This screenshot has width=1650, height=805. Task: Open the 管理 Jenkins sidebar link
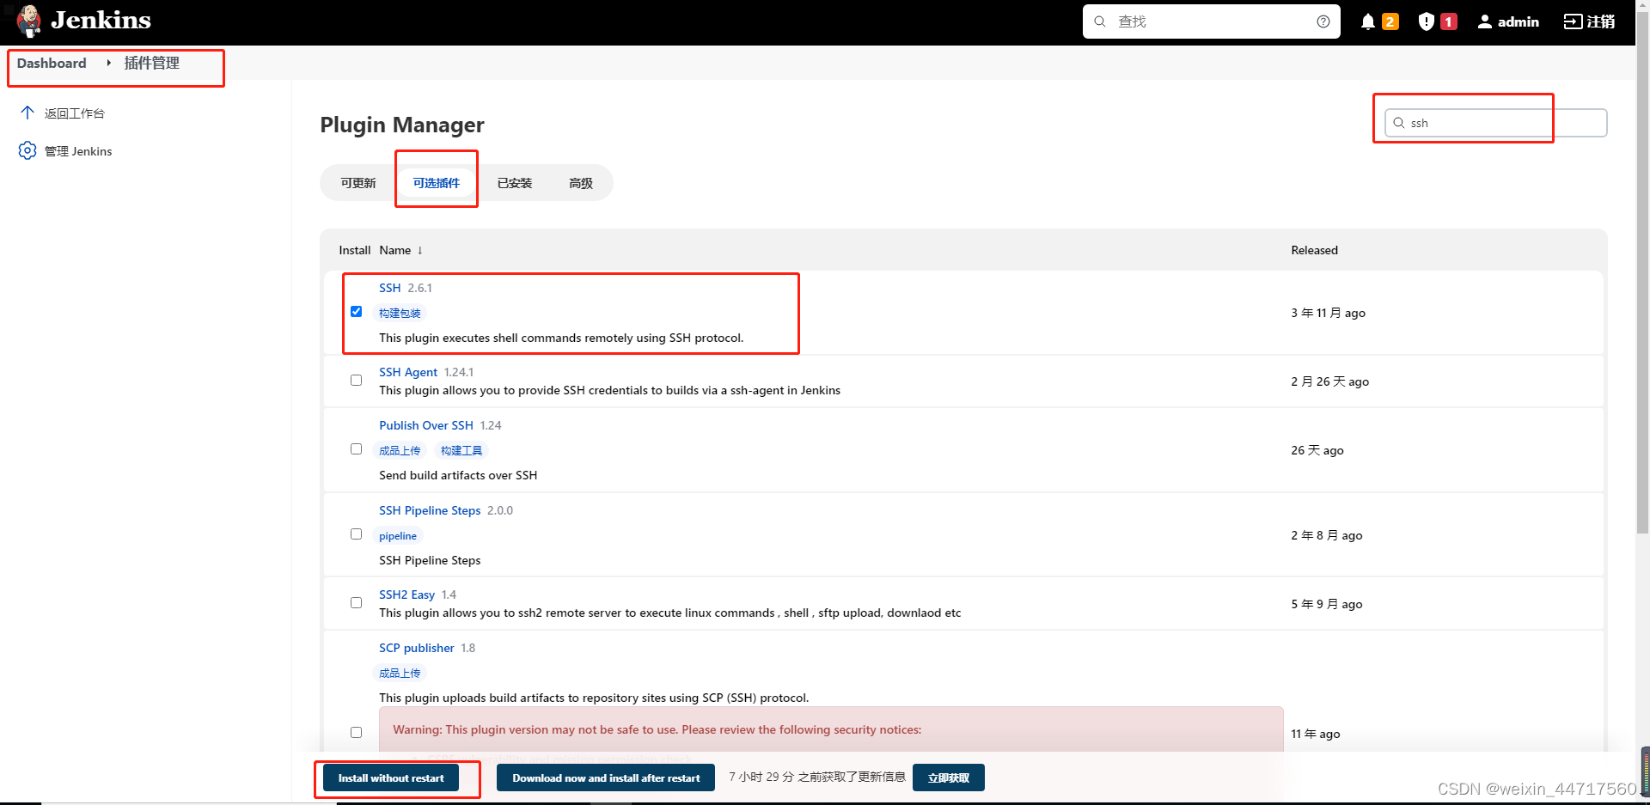[78, 151]
